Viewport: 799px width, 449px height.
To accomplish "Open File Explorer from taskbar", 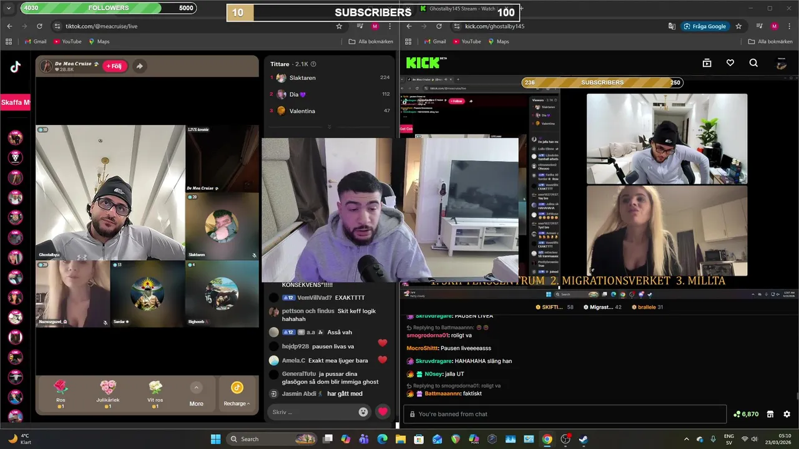I will [x=400, y=439].
